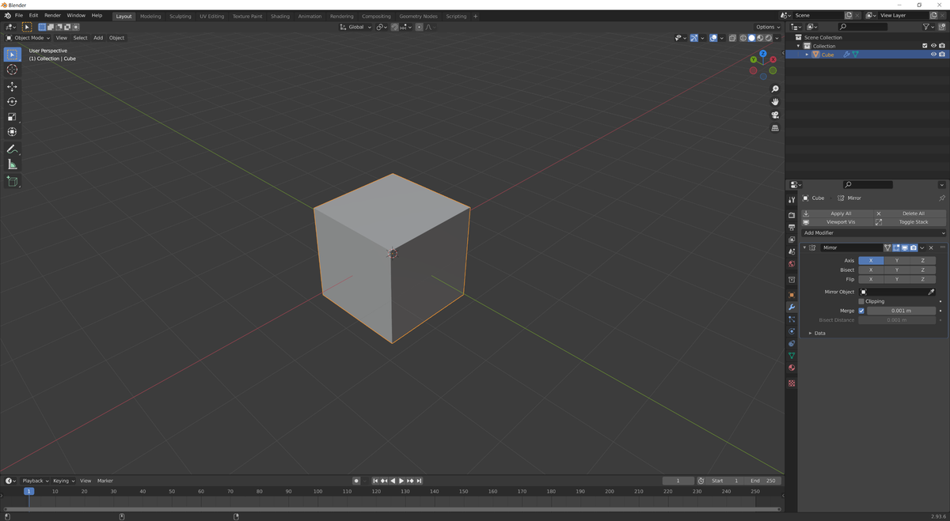Open the Render properties tab
This screenshot has height=521, width=950.
[x=792, y=215]
